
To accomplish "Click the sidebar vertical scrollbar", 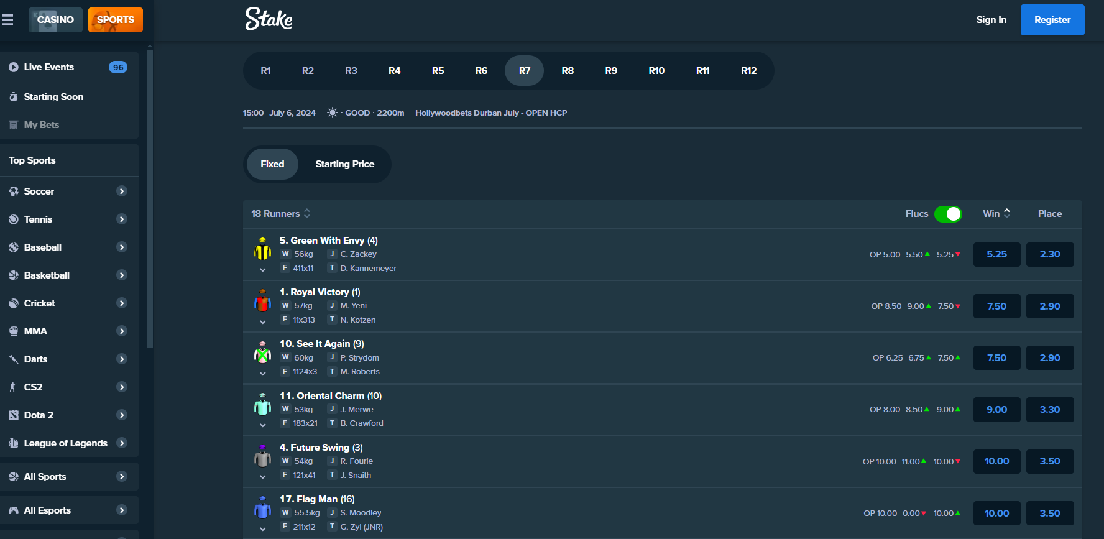I will [x=149, y=199].
